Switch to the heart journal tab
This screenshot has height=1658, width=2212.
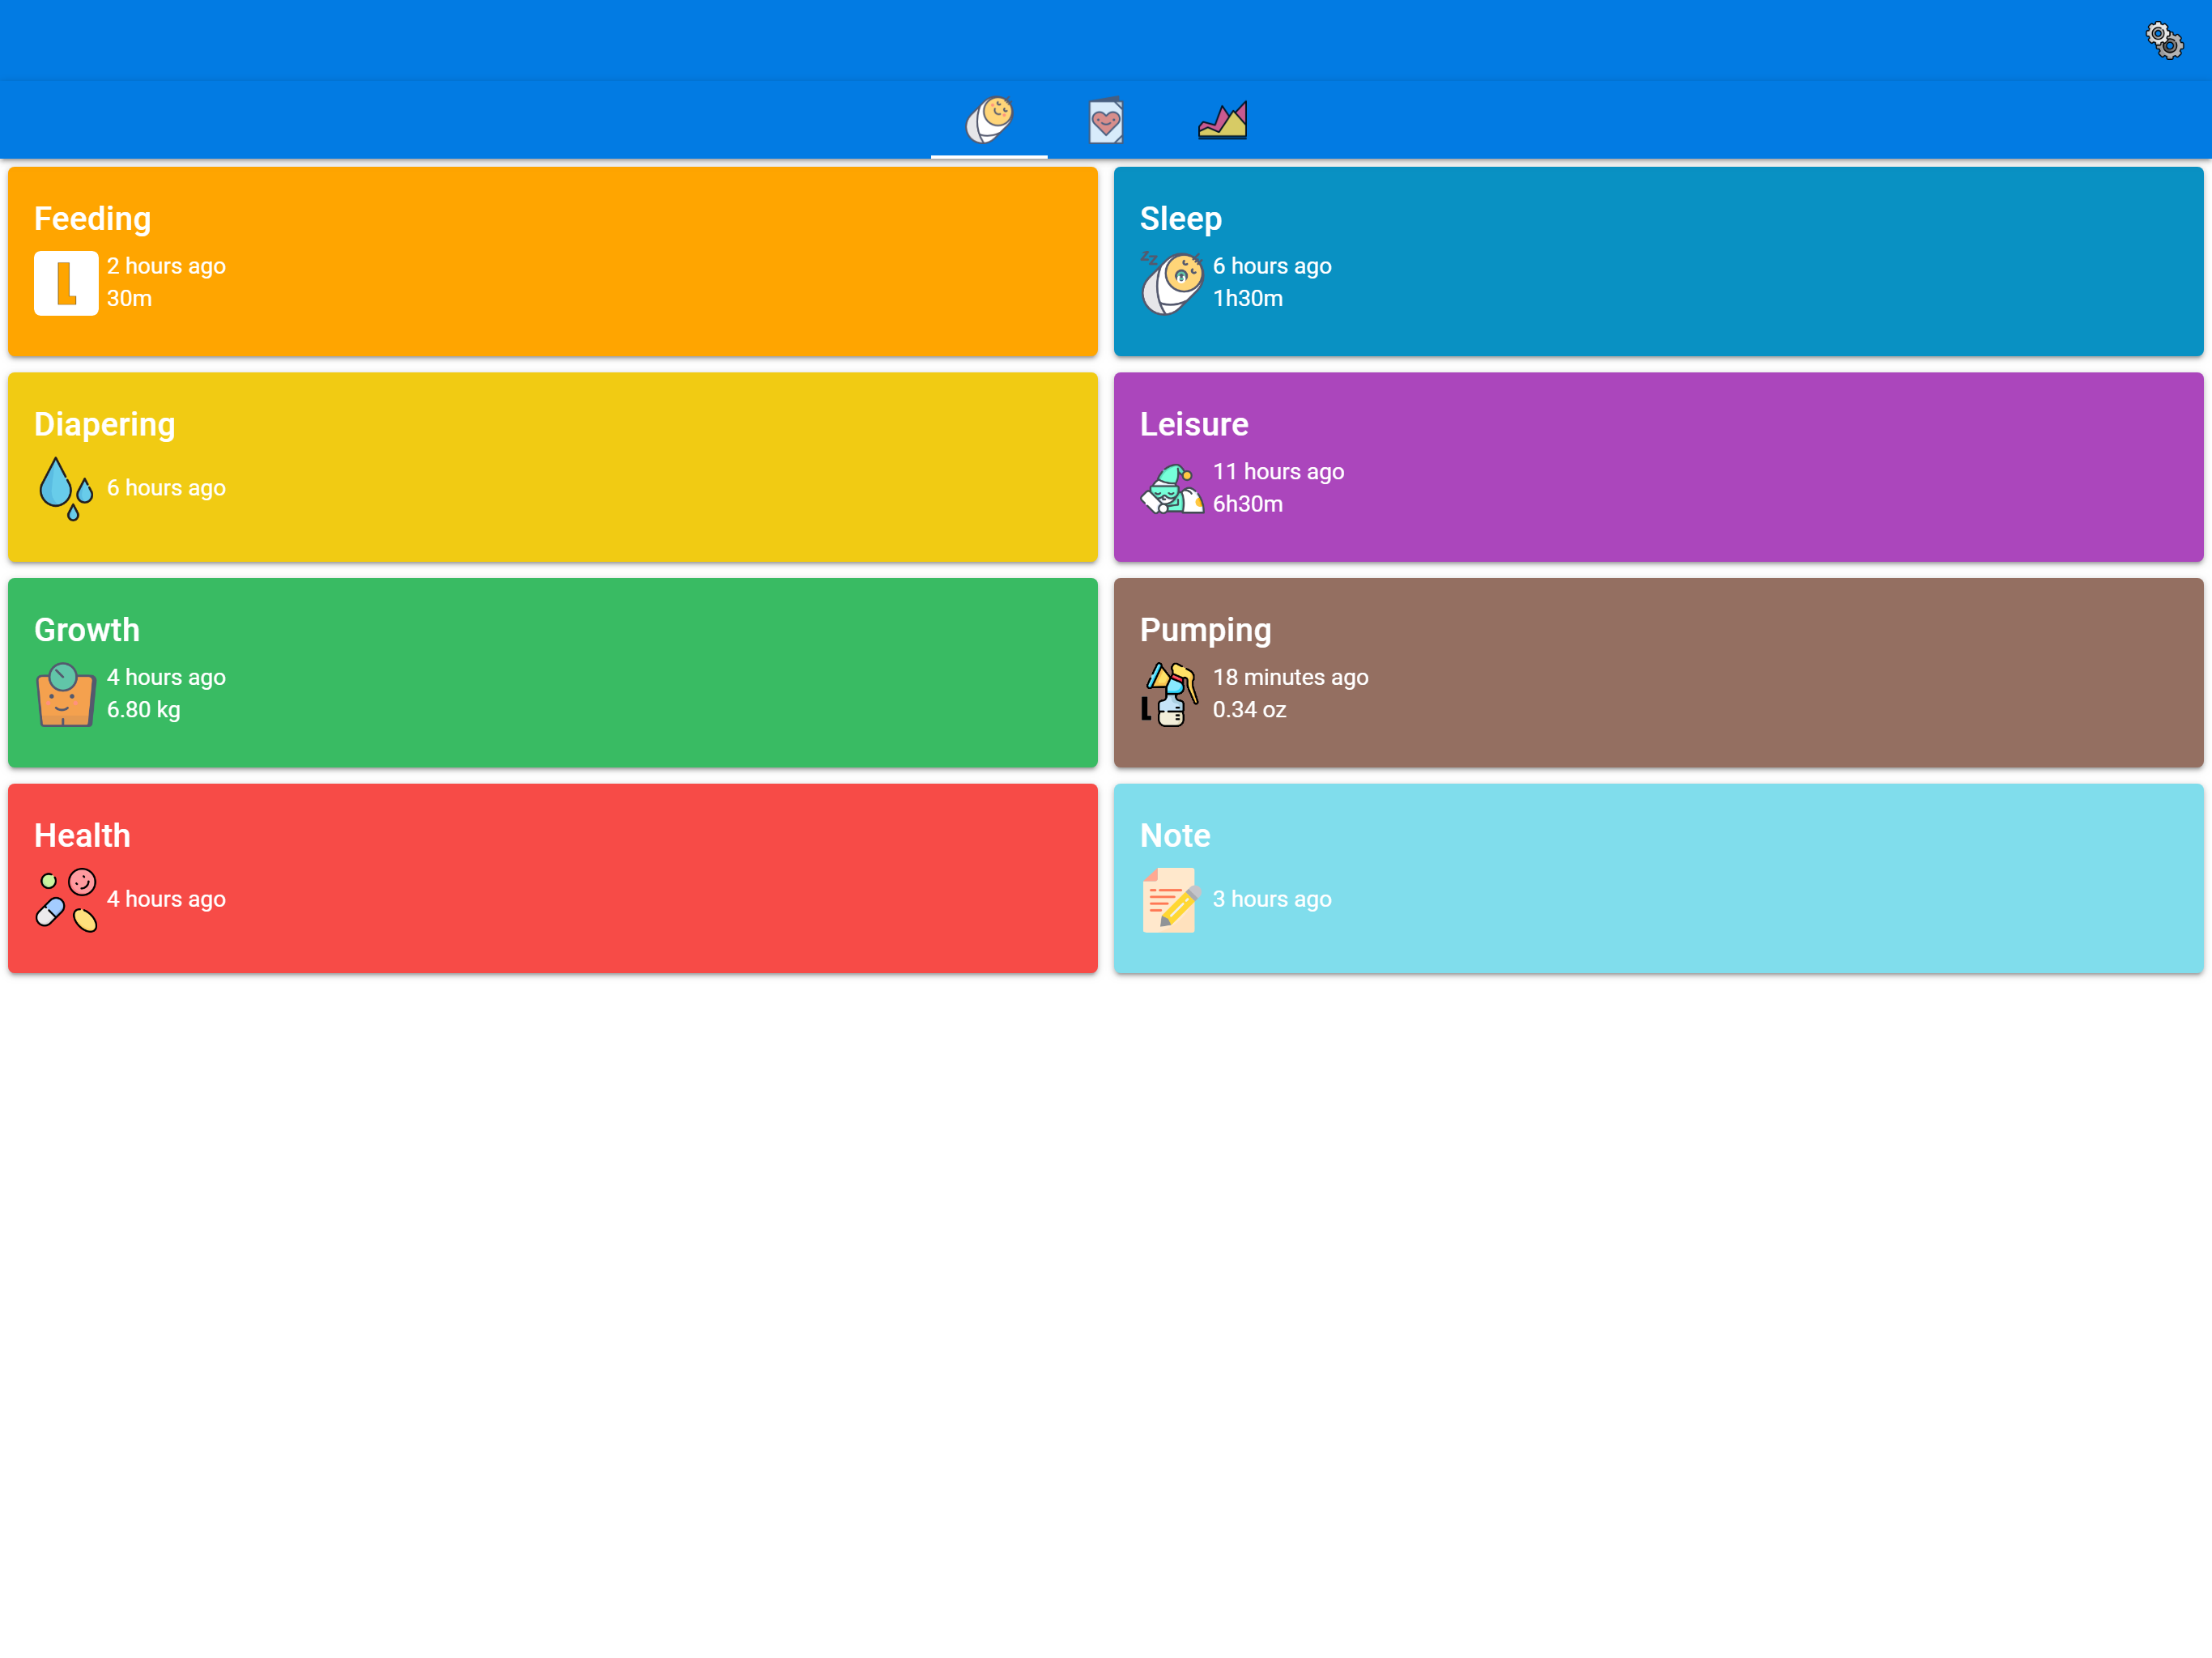pyautogui.click(x=1105, y=121)
